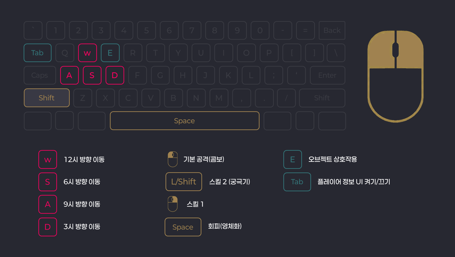Click the large gold mouse's left button
Image resolution: width=455 pixels, height=257 pixels.
381,50
